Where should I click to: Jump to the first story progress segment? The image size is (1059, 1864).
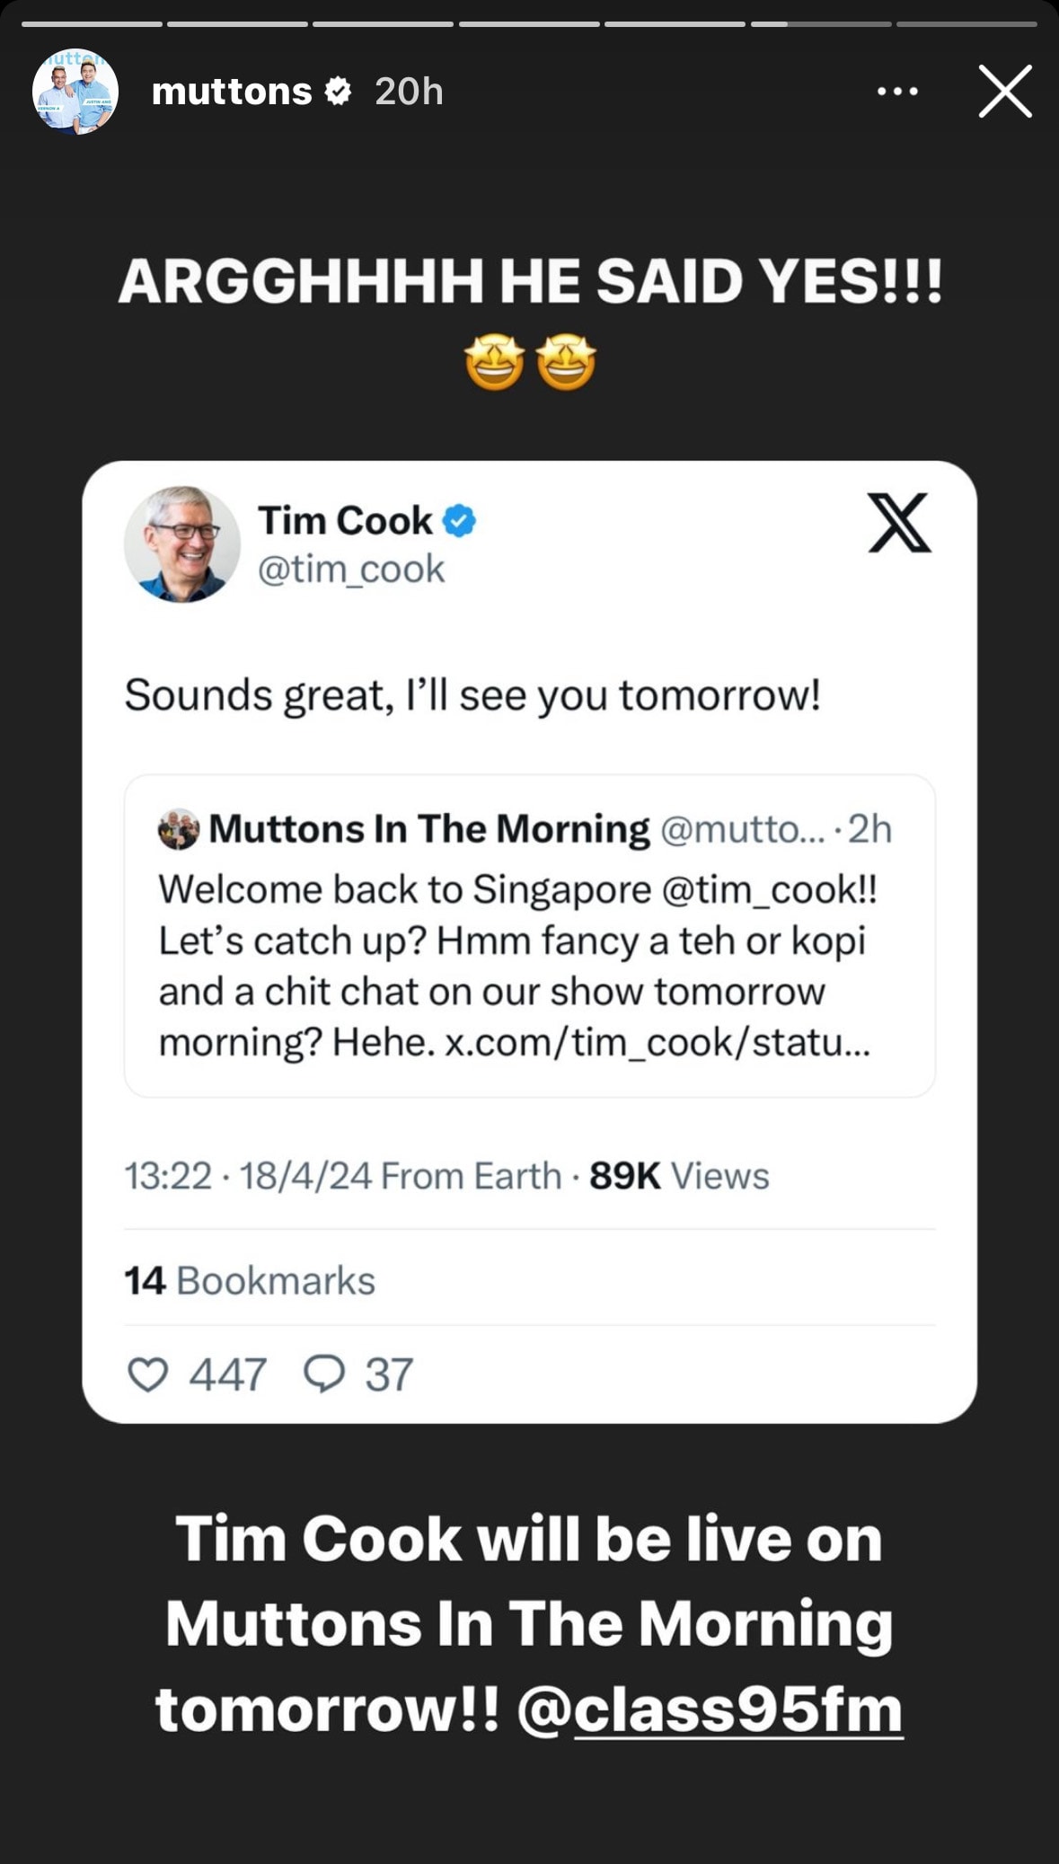pyautogui.click(x=92, y=24)
